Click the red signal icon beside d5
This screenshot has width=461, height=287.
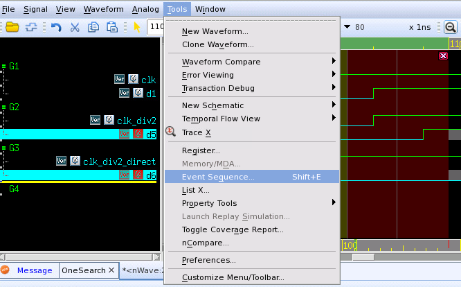[x=138, y=134]
